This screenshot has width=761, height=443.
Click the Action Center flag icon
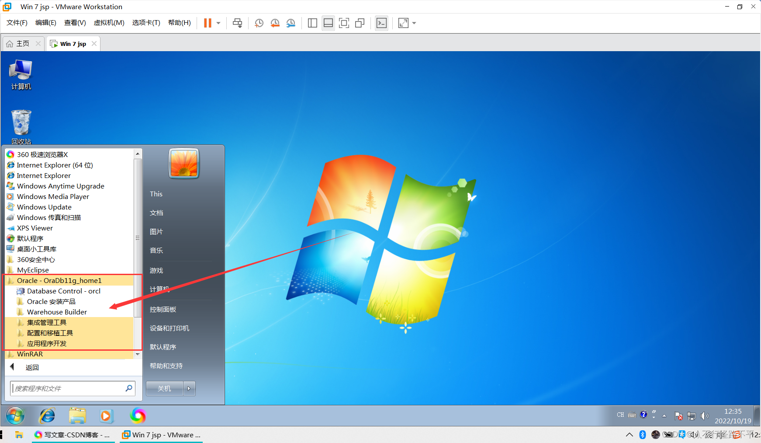click(678, 416)
